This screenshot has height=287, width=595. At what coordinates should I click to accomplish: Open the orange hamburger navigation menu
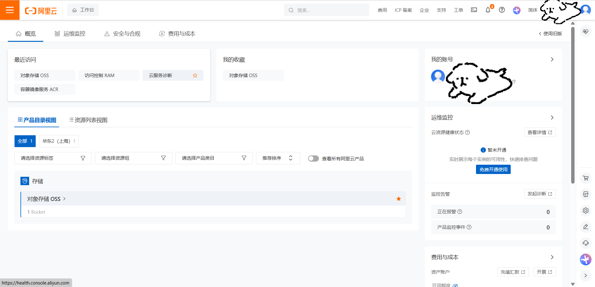click(x=10, y=10)
